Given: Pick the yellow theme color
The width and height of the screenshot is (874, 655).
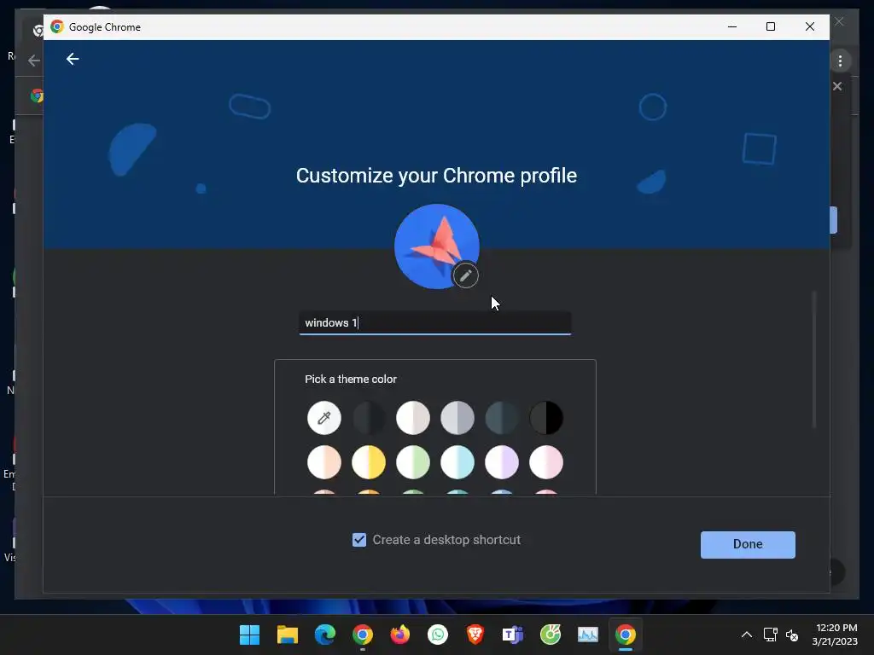Looking at the screenshot, I should click(x=369, y=462).
